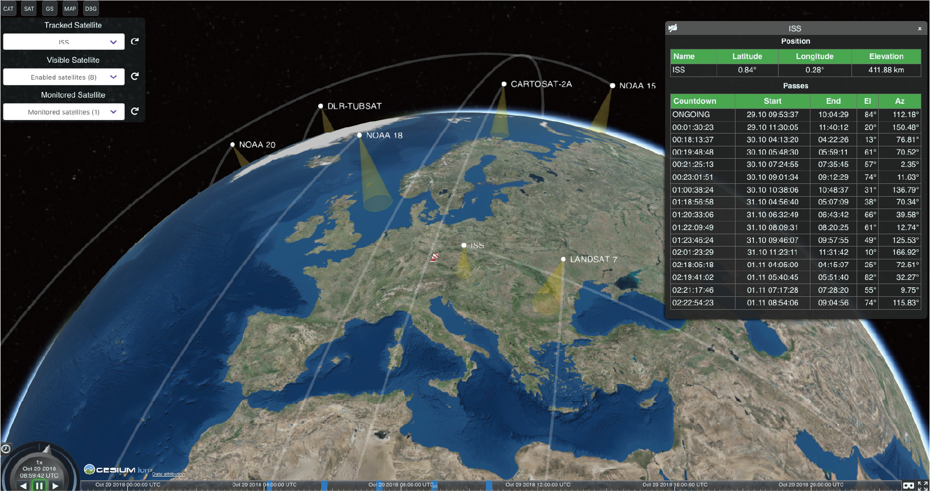Image resolution: width=930 pixels, height=491 pixels.
Task: Open the SAT toolbar menu
Action: [29, 9]
